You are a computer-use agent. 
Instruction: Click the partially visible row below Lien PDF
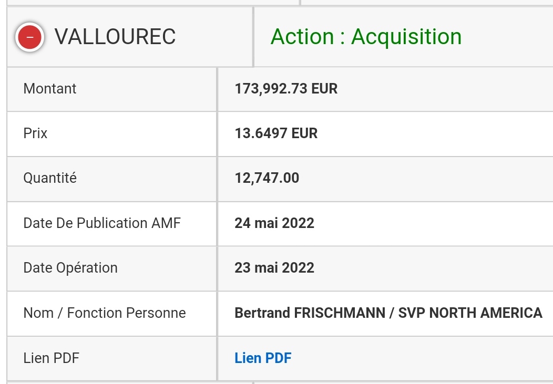click(x=280, y=382)
